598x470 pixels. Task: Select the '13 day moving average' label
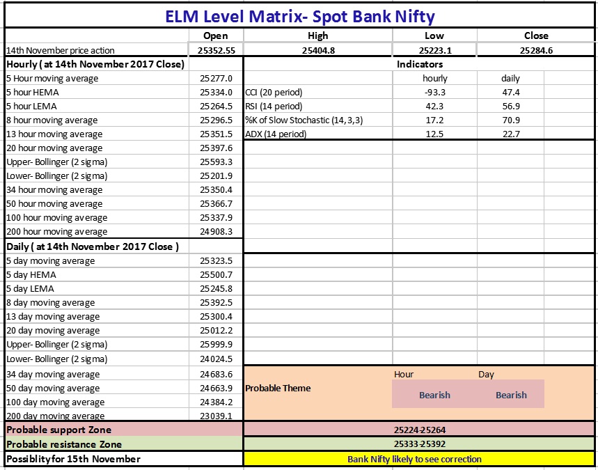click(53, 317)
